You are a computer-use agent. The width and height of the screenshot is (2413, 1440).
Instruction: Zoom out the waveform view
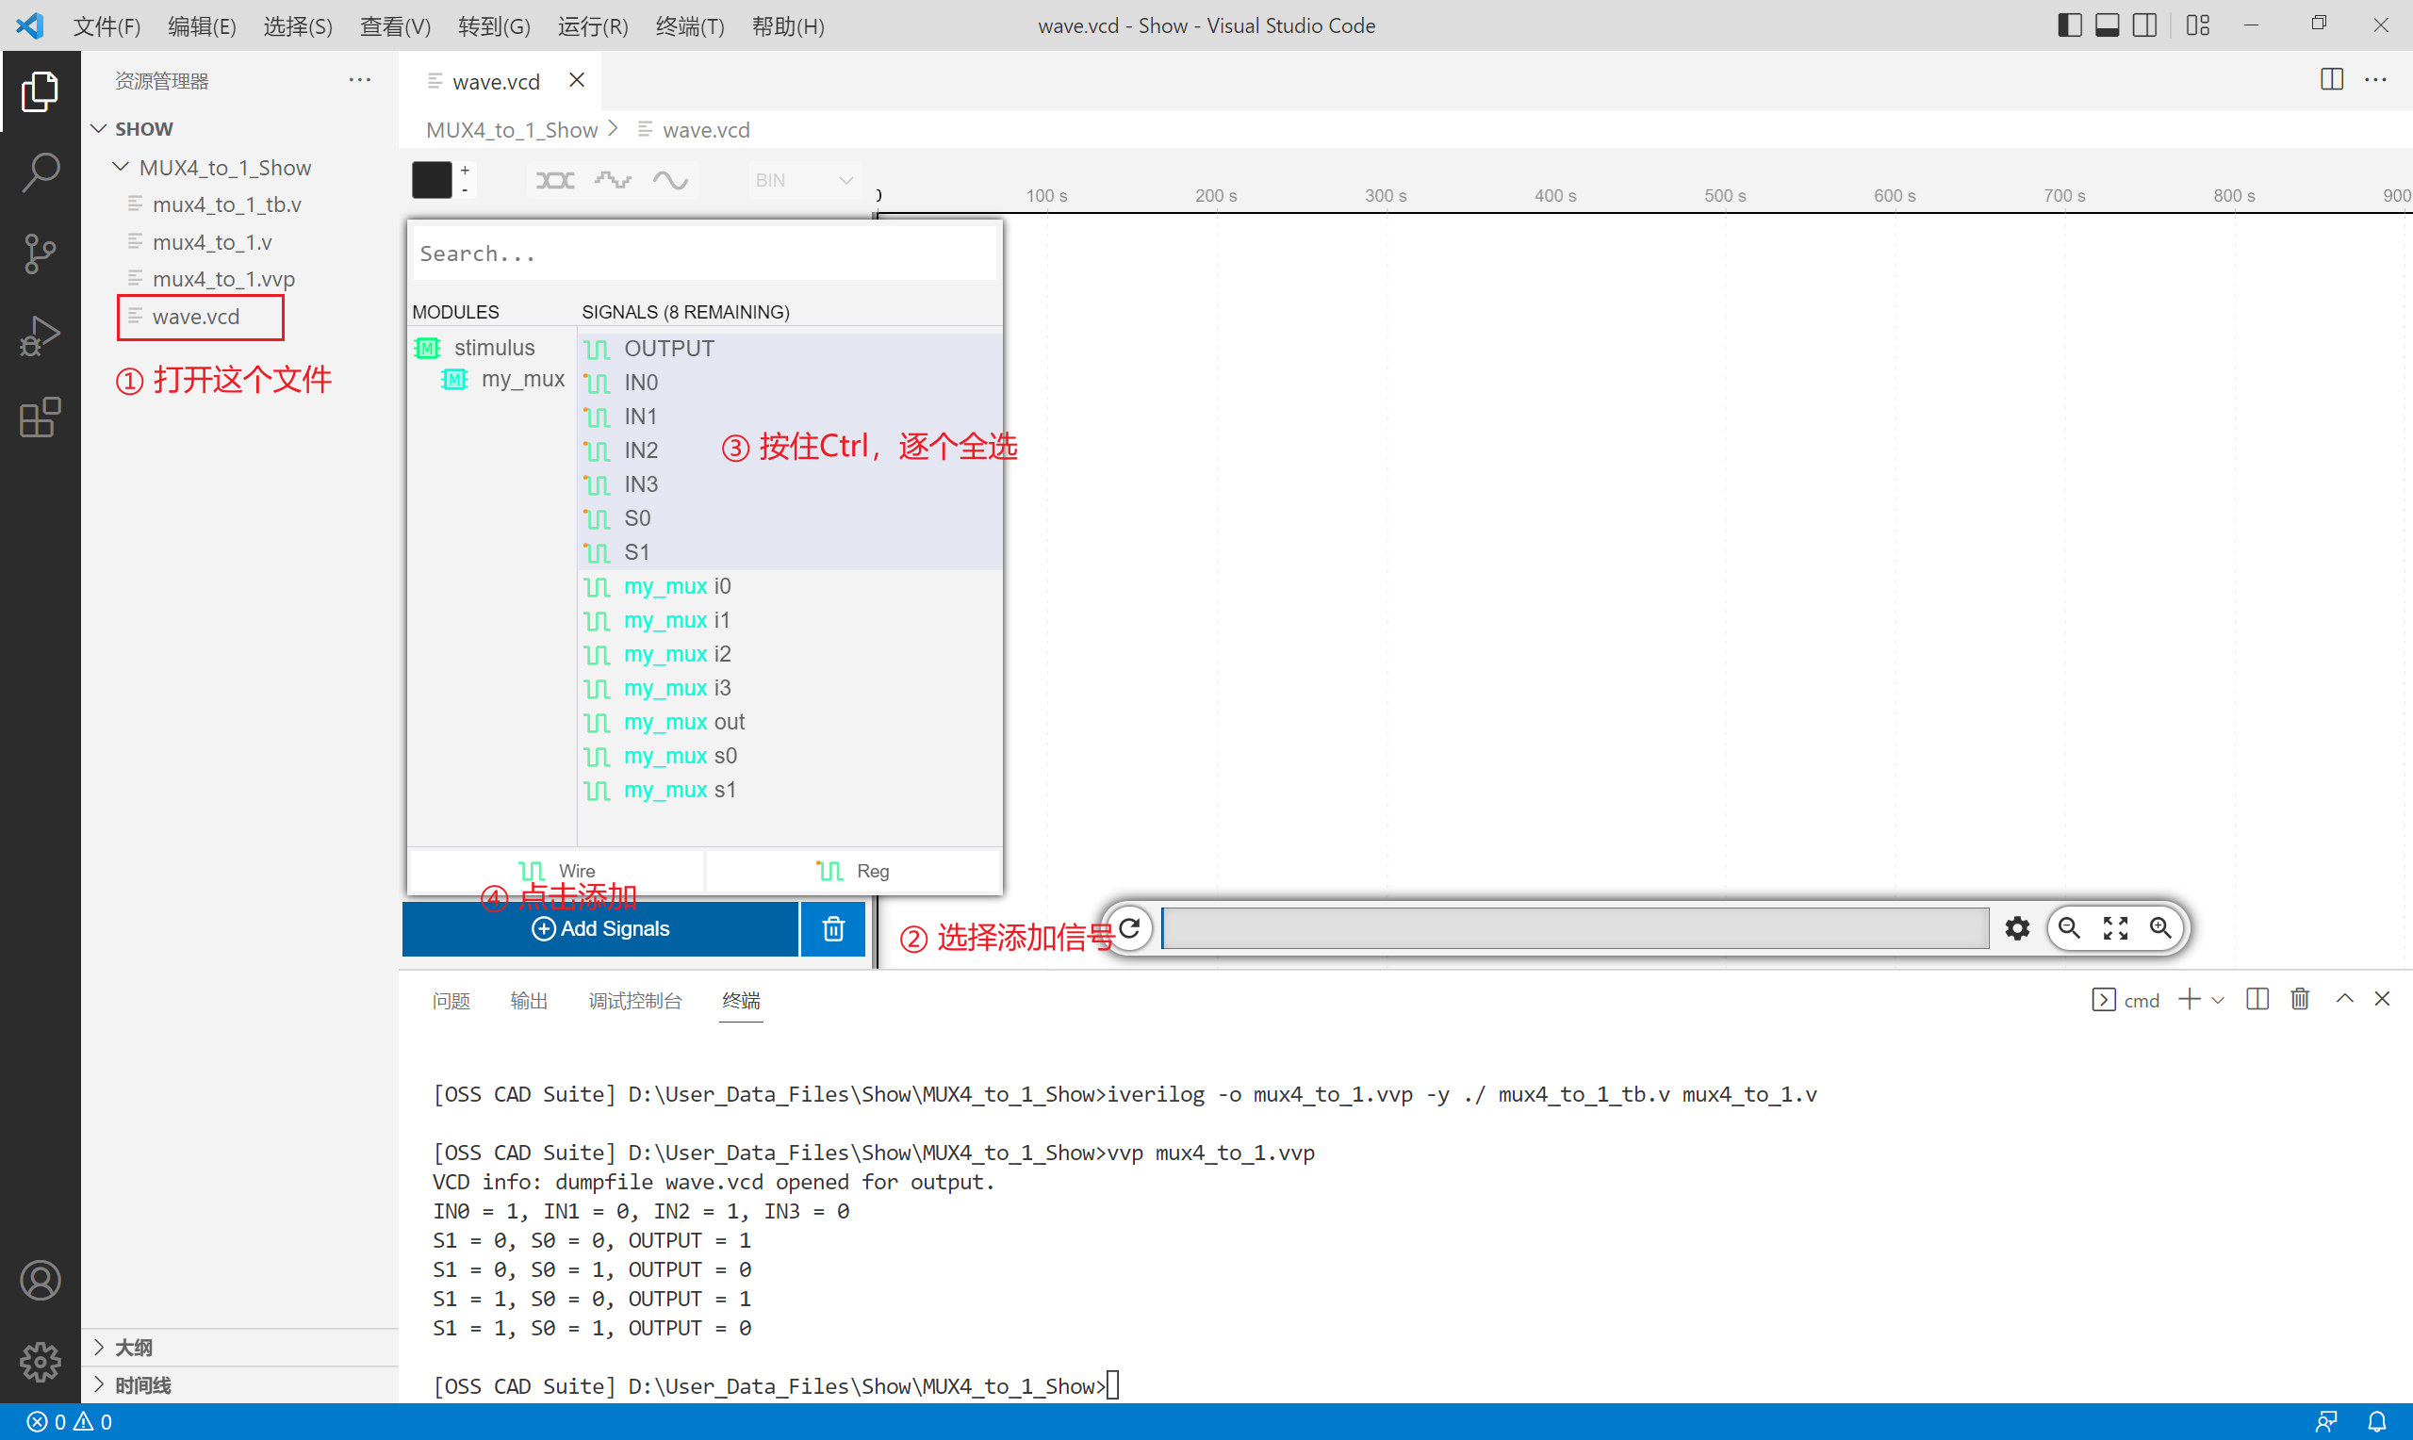click(x=2070, y=928)
